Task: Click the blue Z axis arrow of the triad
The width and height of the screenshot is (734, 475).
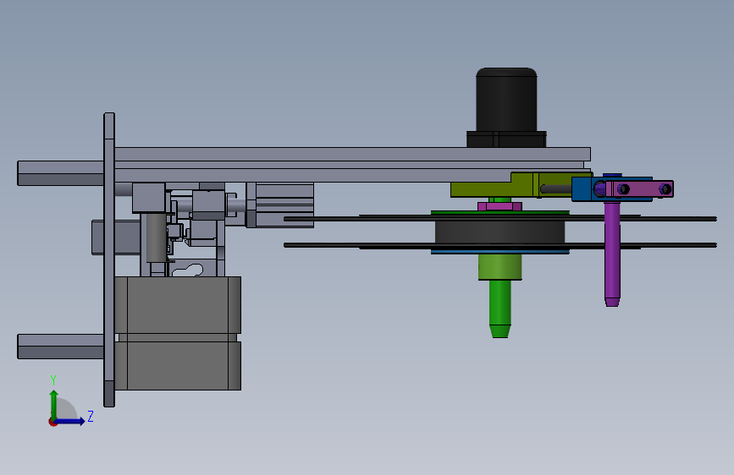Action: click(70, 421)
